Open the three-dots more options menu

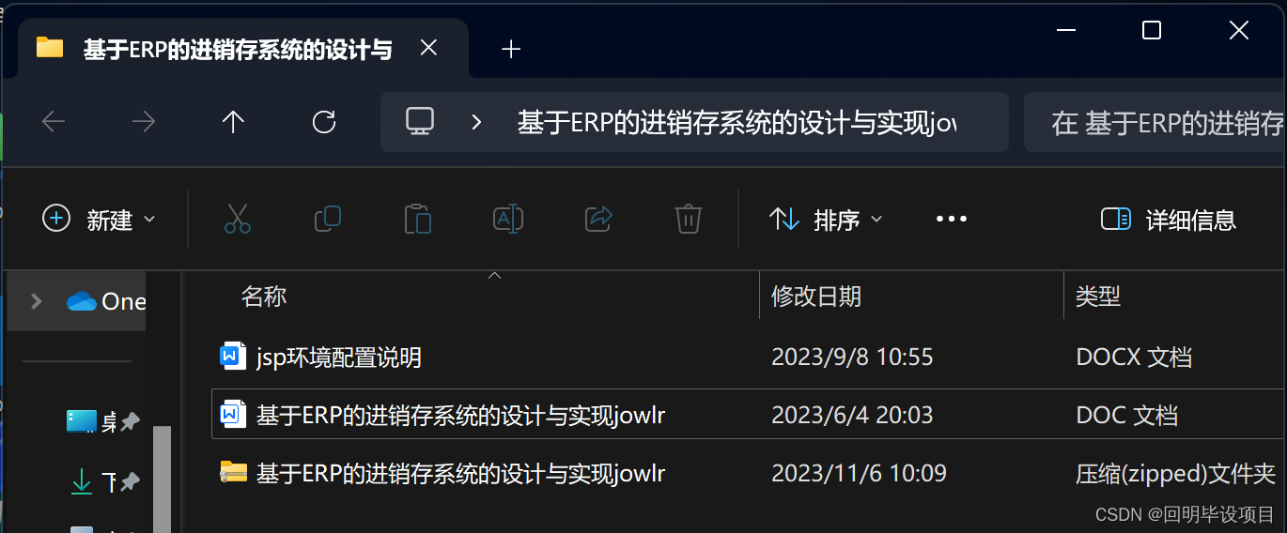(952, 220)
